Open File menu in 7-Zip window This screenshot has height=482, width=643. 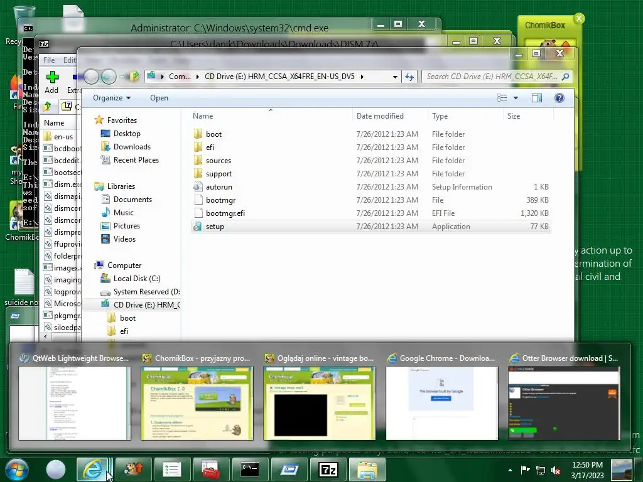[x=49, y=60]
